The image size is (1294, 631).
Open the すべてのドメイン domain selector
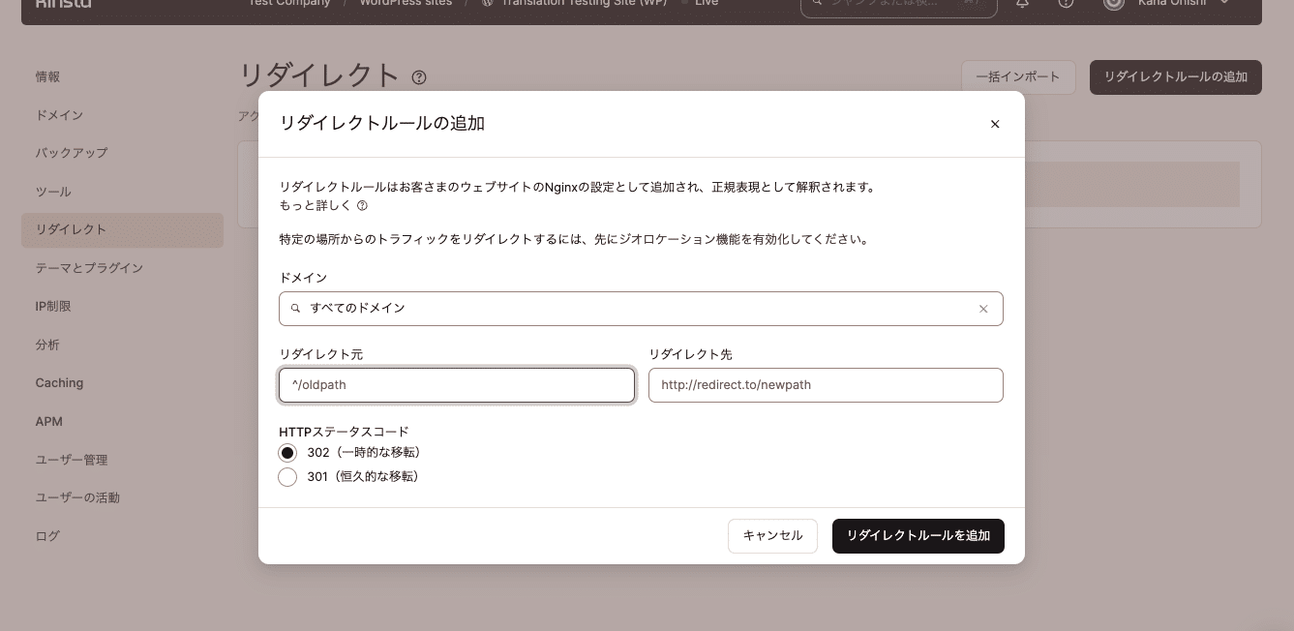(x=641, y=308)
